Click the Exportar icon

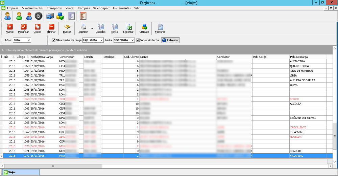click(x=128, y=27)
